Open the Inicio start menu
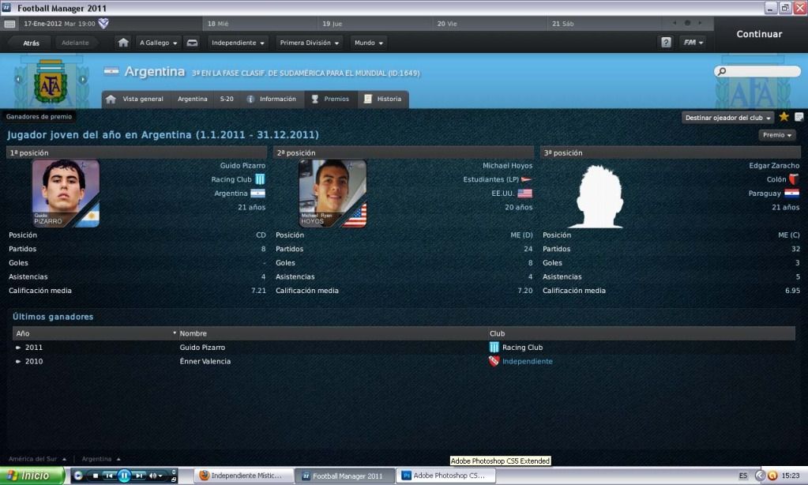Viewport: 808px width, 485px height. tap(32, 476)
